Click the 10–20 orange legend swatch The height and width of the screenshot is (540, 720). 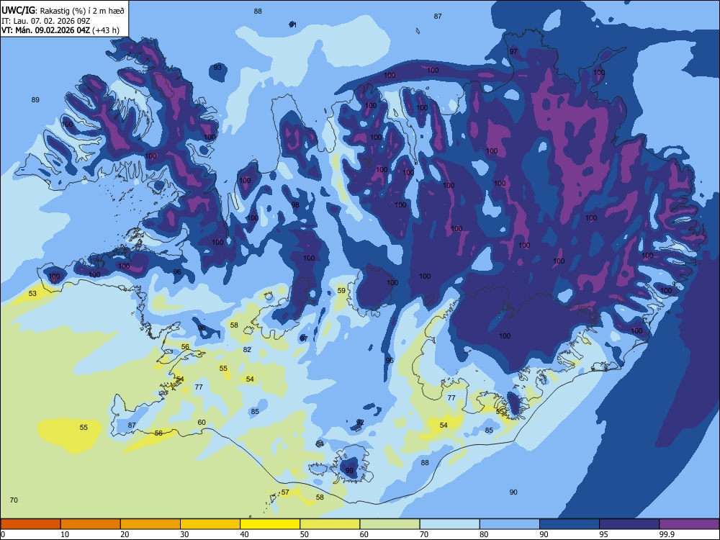(x=91, y=524)
